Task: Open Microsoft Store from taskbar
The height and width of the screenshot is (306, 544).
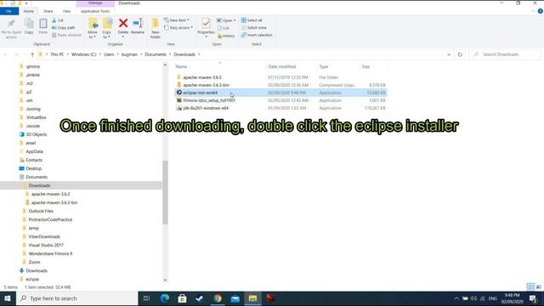Action: (182, 298)
